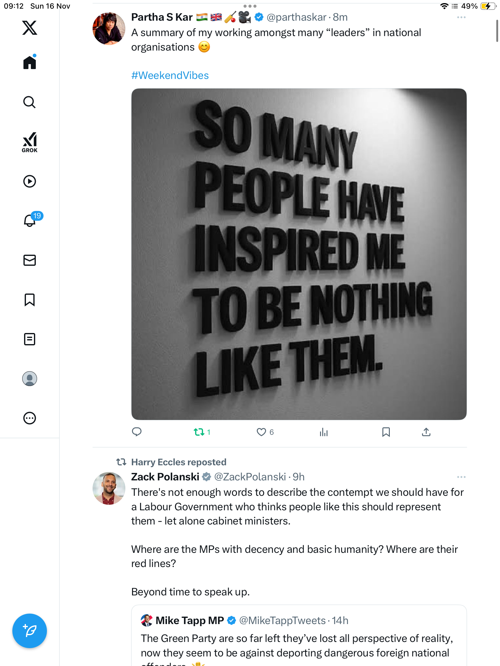Open the Messages envelope icon

pyautogui.click(x=30, y=260)
